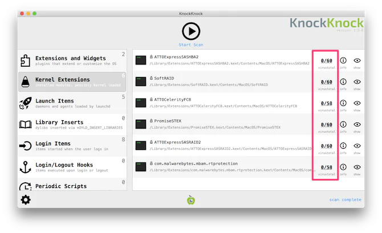
Task: Show info for SoftRAID
Action: click(x=343, y=81)
